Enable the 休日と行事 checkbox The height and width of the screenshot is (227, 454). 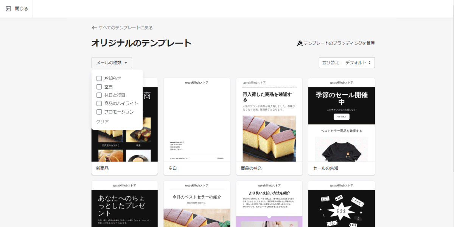coord(99,95)
